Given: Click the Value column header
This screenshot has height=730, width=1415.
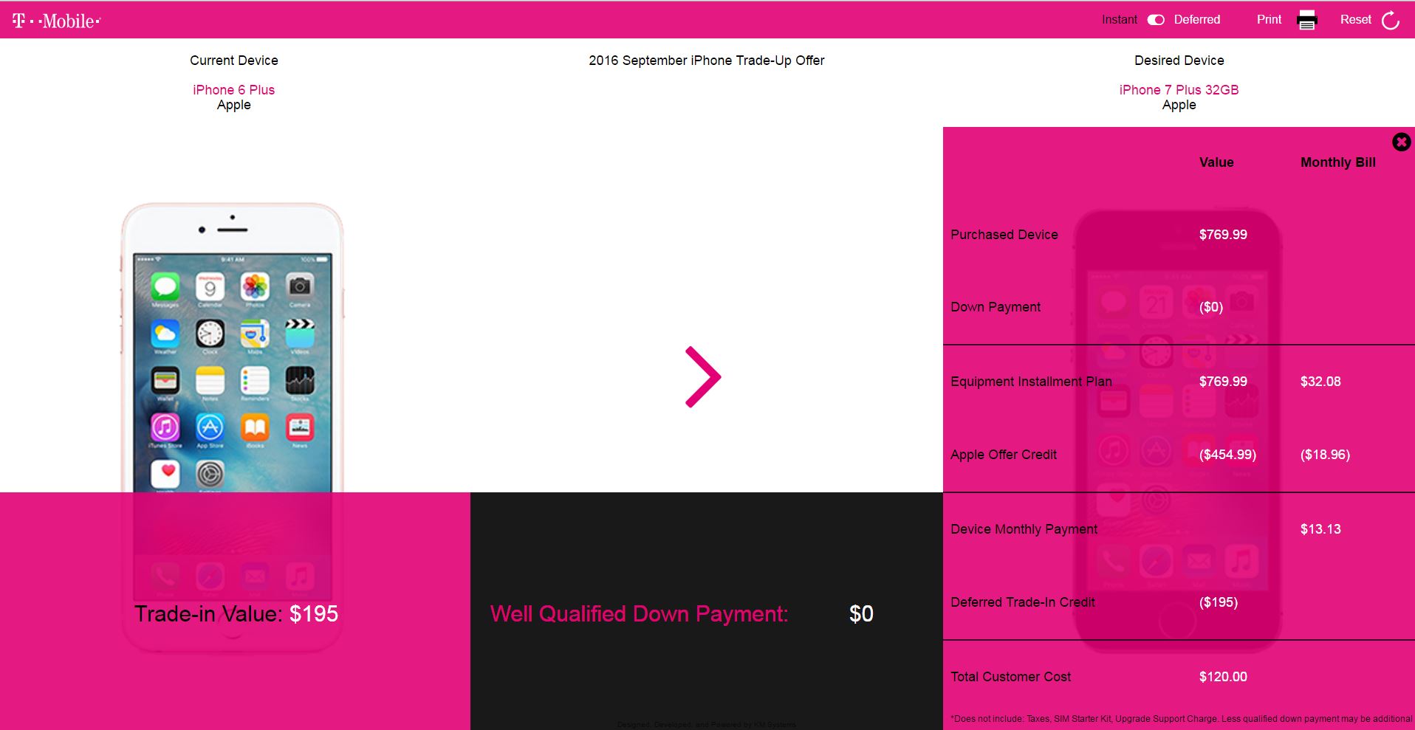Looking at the screenshot, I should (x=1216, y=162).
